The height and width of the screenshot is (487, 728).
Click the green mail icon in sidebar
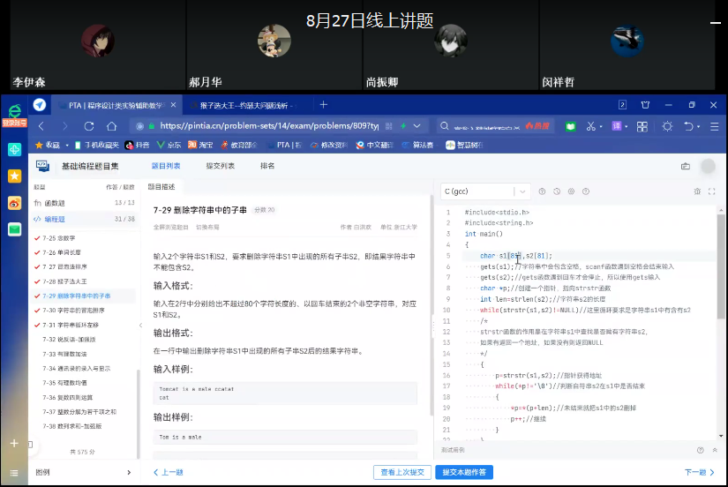(x=14, y=229)
